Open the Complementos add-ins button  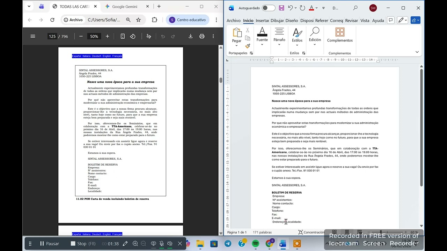point(340,35)
